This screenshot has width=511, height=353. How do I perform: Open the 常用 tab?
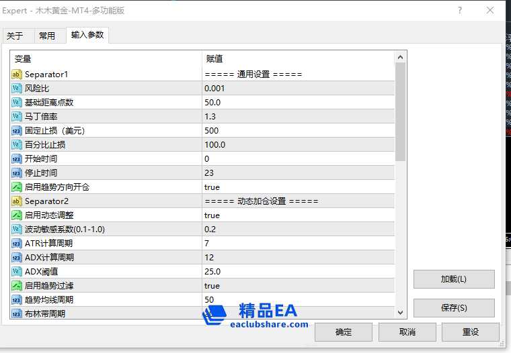(x=47, y=36)
